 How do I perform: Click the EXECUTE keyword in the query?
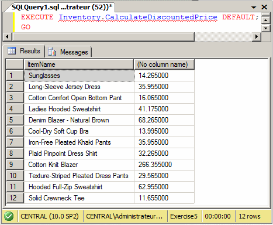[37, 17]
